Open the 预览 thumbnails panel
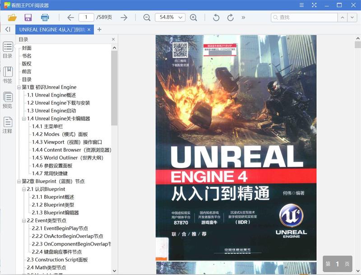Image resolution: width=361 pixels, height=275 pixels. pyautogui.click(x=8, y=100)
